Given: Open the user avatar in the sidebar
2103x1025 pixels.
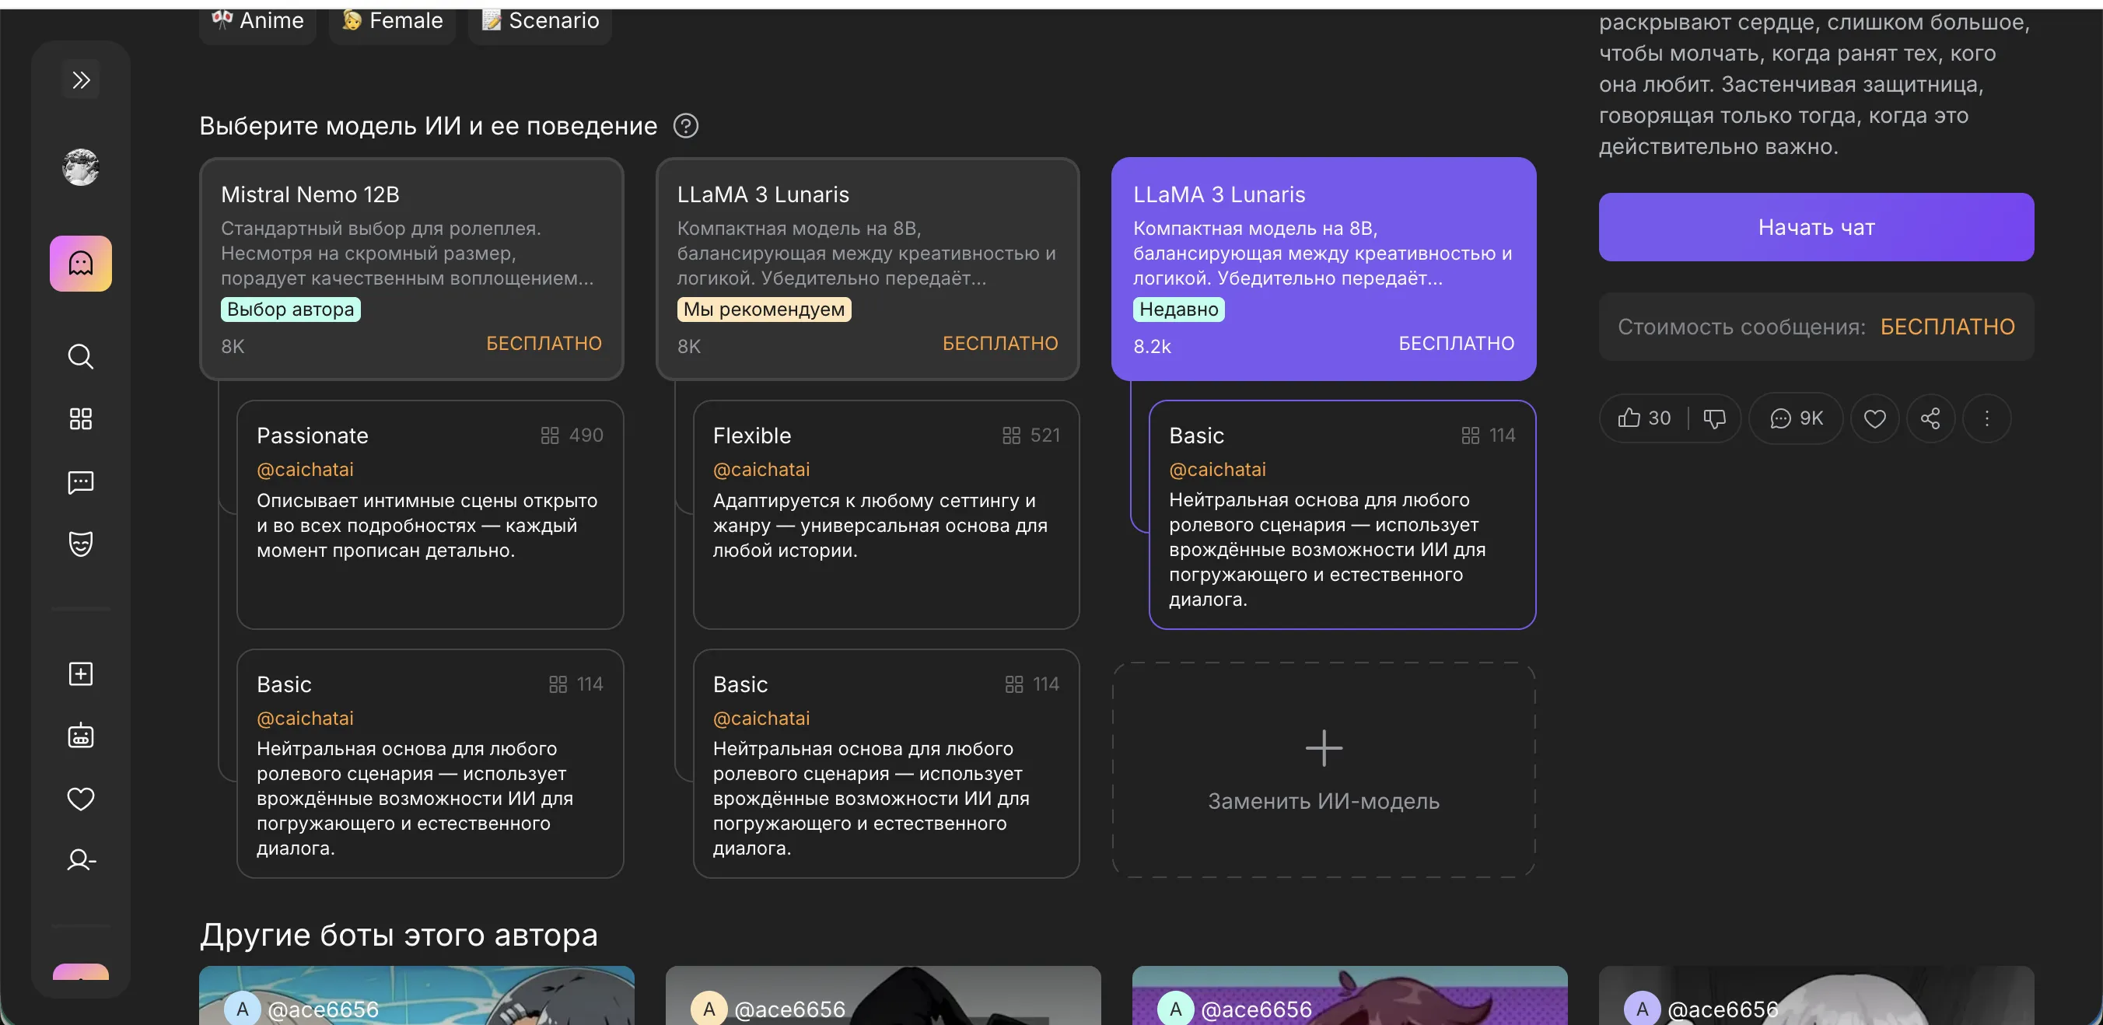Looking at the screenshot, I should click(x=81, y=167).
